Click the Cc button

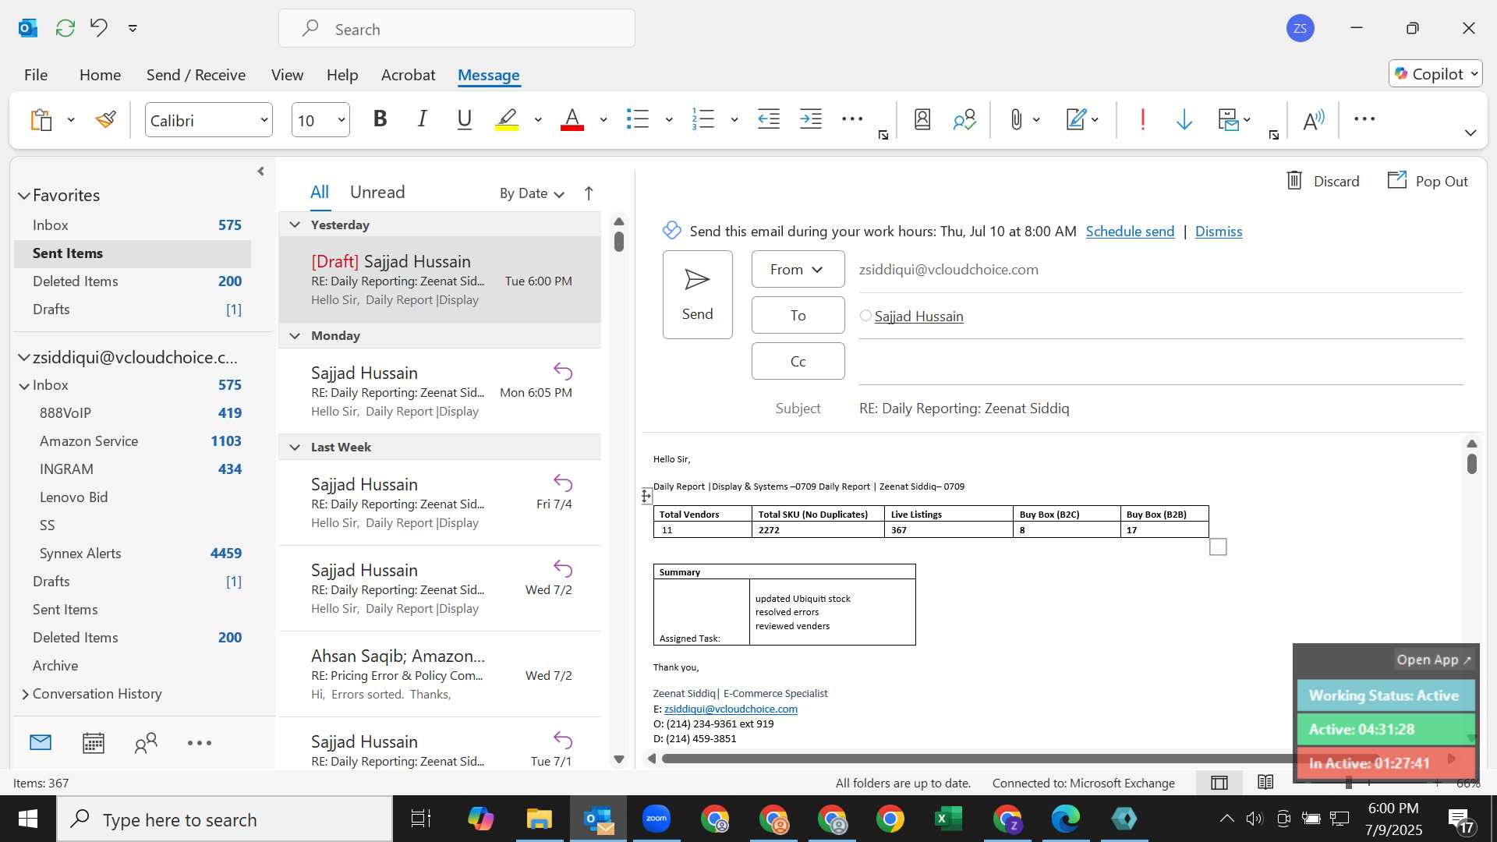[x=798, y=361]
